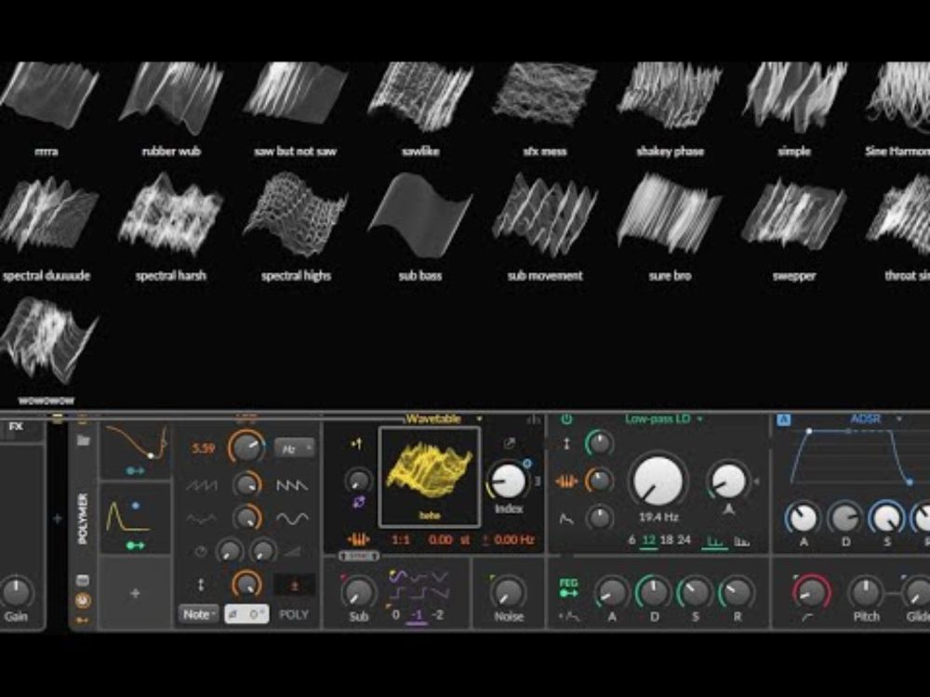Click the FEG modulation routing icon

568,587
